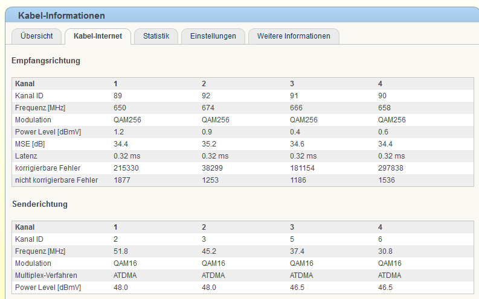Screen dimensions: 479x299
Task: Select the 650 MHz downstream frequency value
Action: click(x=120, y=108)
